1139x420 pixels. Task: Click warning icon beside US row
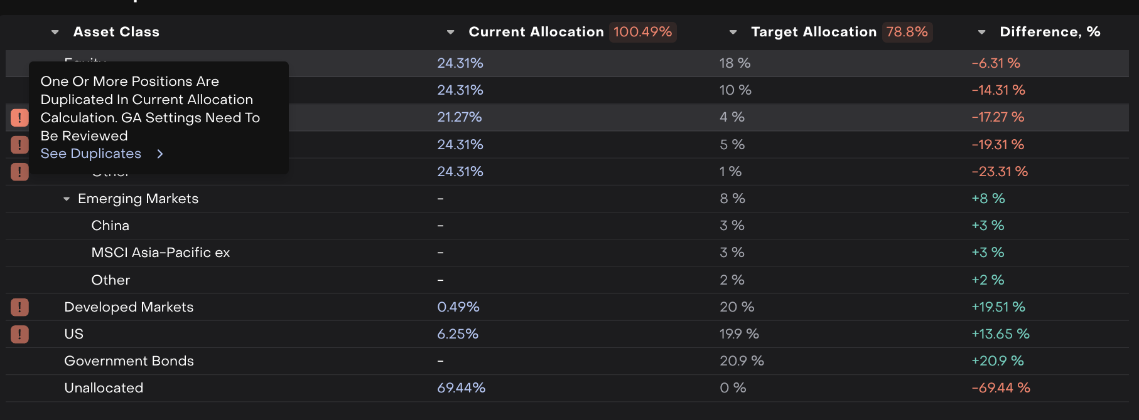(19, 334)
